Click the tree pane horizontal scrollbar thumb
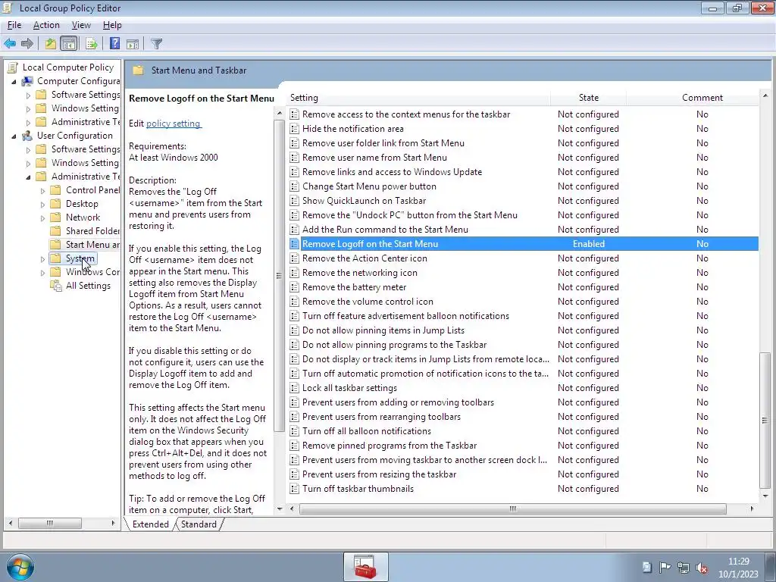Screen dimensions: 776x582 pos(49,523)
